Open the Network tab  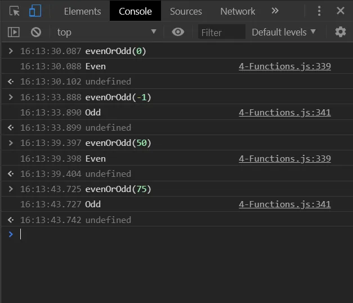pos(238,11)
